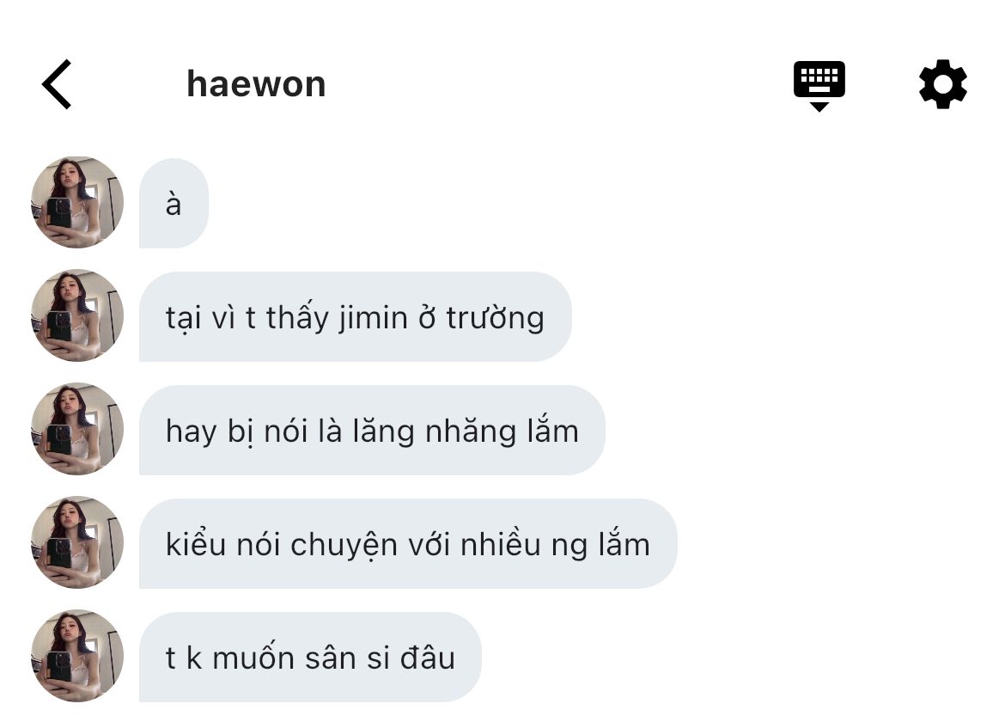
Task: Click the word 'jimin' in the second message
Action: coord(373,319)
